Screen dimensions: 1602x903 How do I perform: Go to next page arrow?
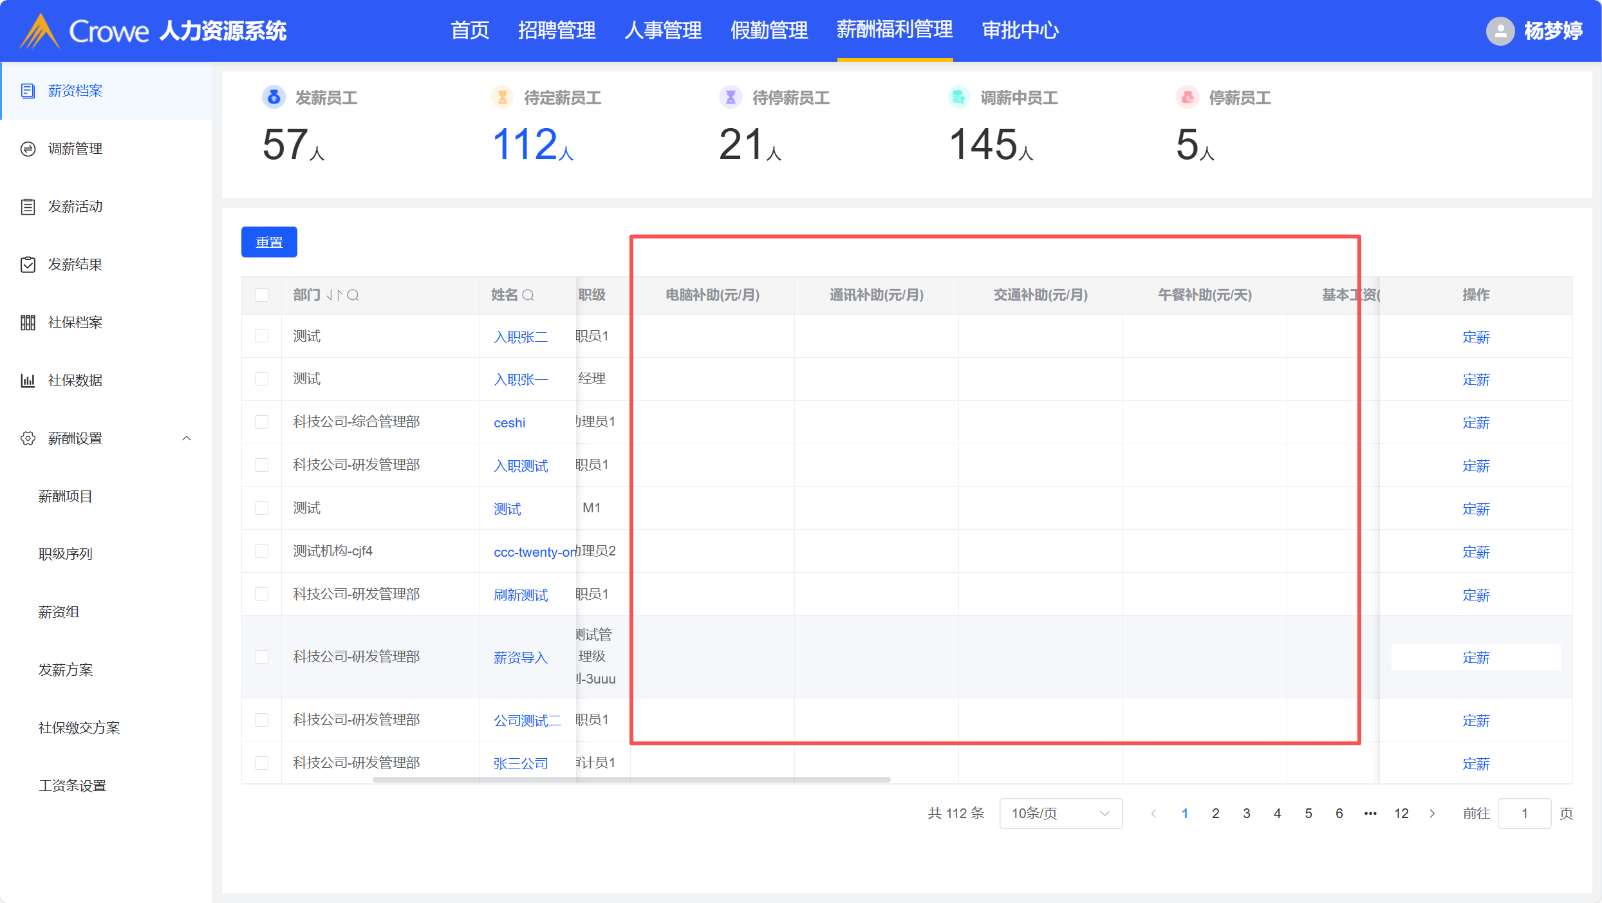(x=1432, y=814)
